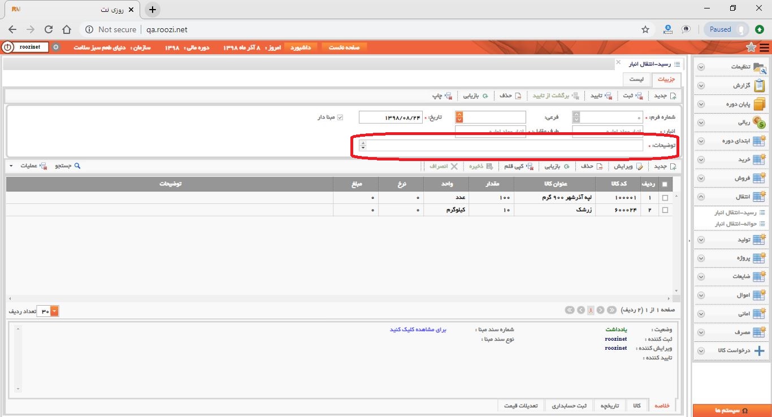Toggle the مبنا دار checkbox
772x417 pixels.
pyautogui.click(x=340, y=117)
